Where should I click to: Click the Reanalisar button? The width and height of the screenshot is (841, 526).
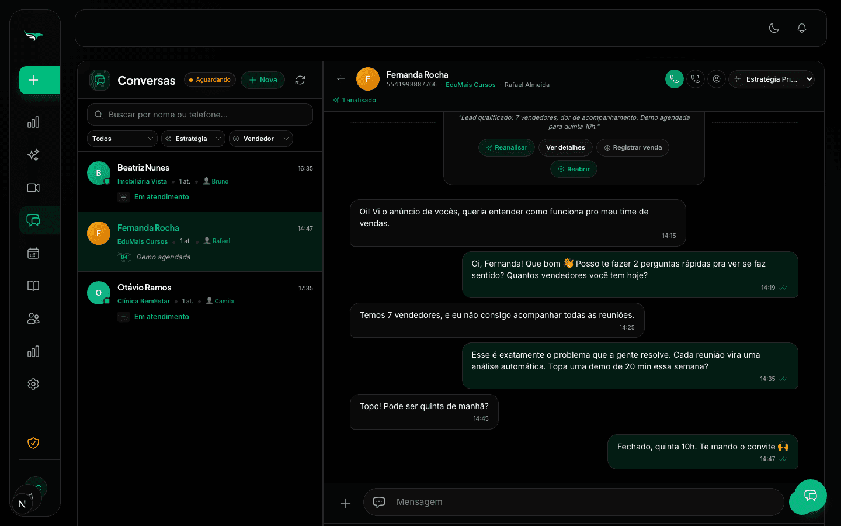(x=506, y=147)
